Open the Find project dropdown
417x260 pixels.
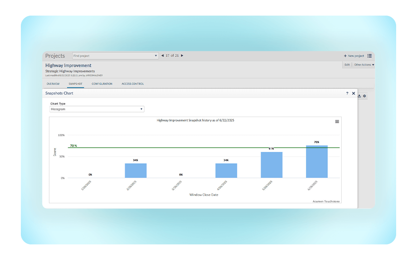pyautogui.click(x=155, y=56)
